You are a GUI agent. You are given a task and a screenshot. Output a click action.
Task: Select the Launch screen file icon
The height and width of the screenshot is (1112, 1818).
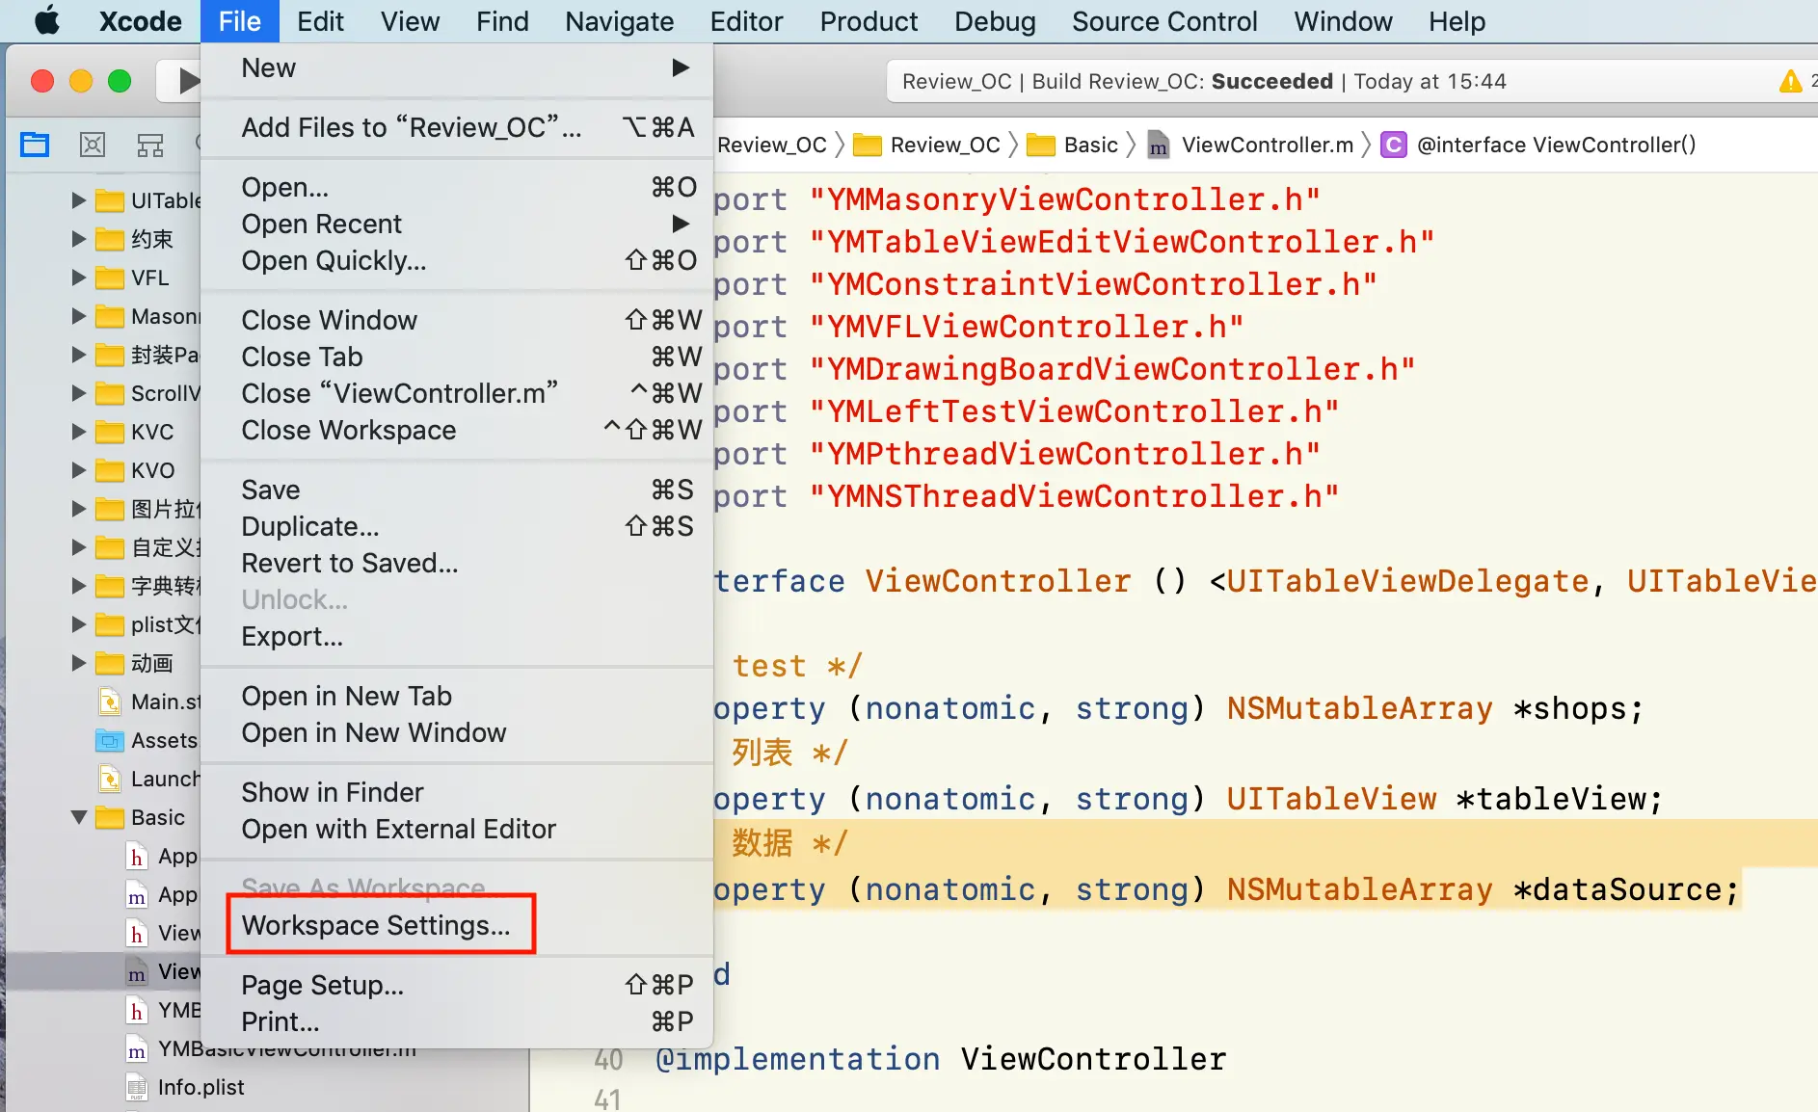click(110, 779)
